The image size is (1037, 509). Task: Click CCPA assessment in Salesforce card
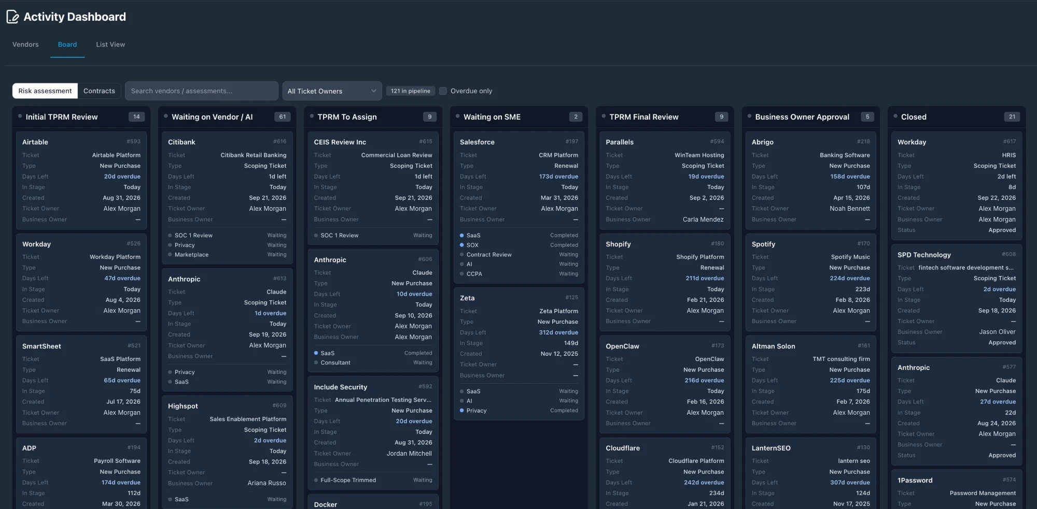474,274
